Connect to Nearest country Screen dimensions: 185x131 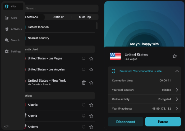coord(60,38)
